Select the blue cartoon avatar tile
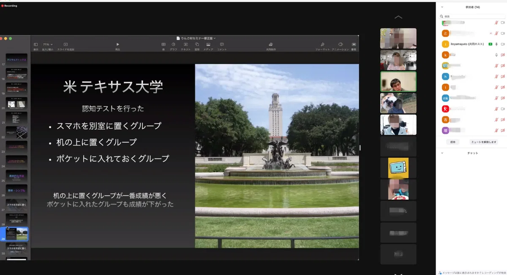The width and height of the screenshot is (507, 275). click(398, 168)
